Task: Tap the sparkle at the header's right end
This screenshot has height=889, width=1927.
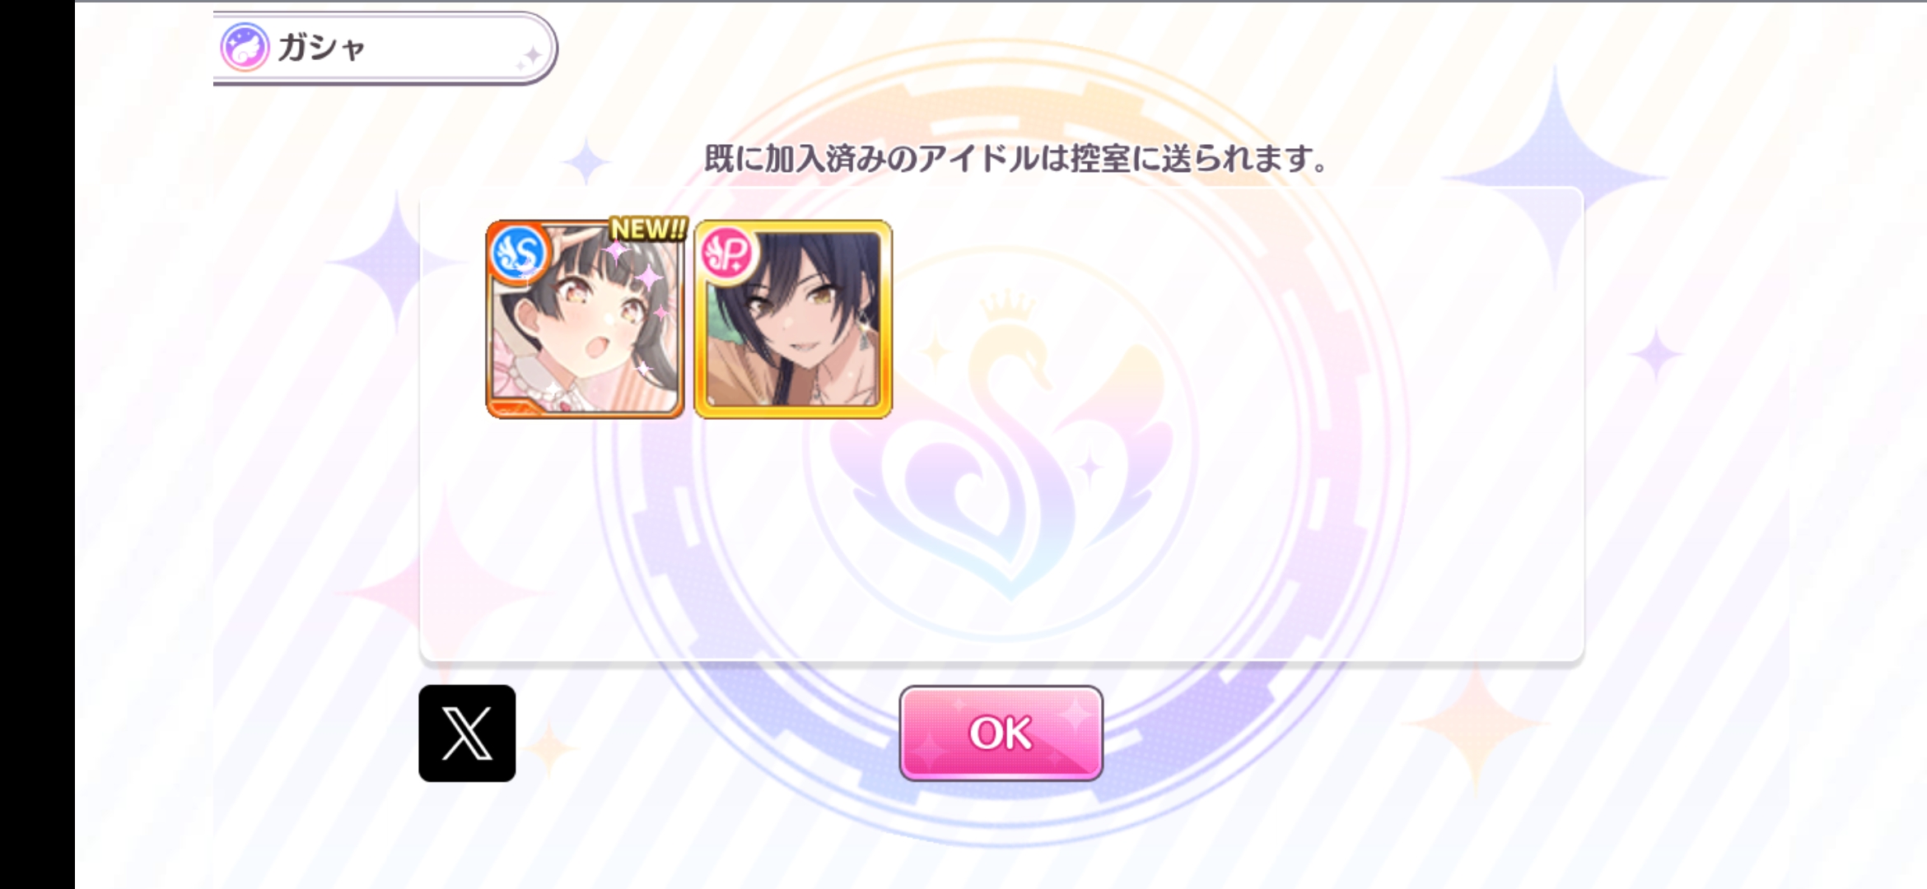Action: (530, 57)
